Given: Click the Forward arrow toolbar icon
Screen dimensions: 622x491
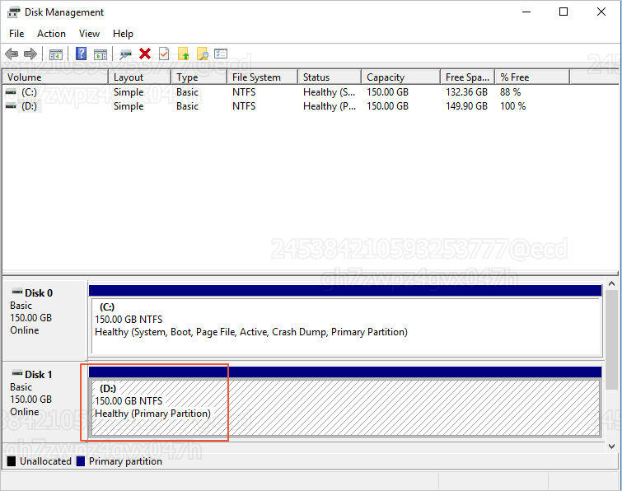Looking at the screenshot, I should [30, 54].
